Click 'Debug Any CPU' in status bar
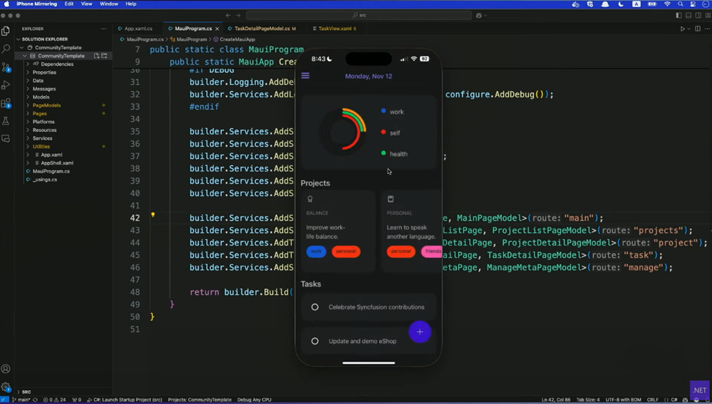Screen dimensions: 712x404 tap(254, 400)
